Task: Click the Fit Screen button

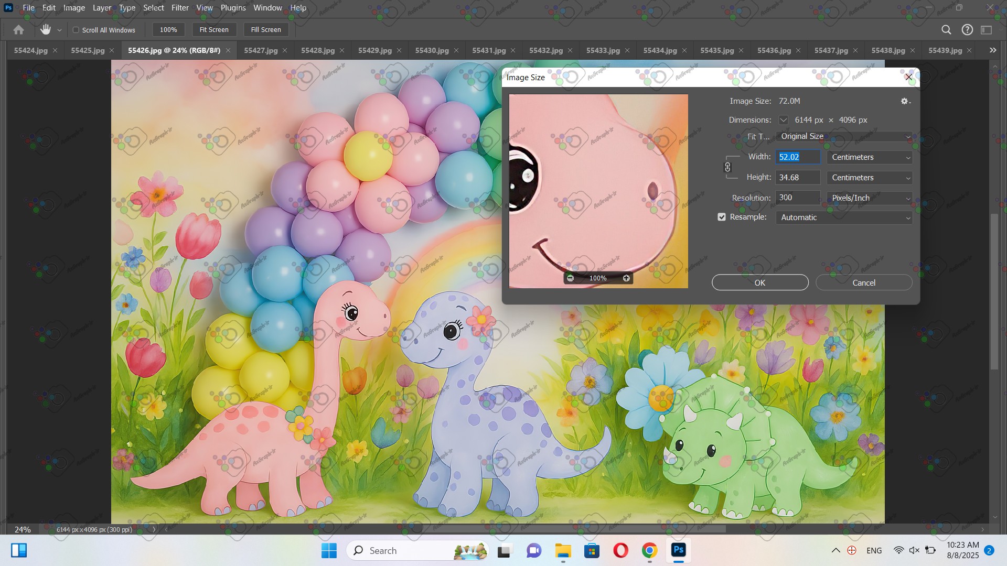Action: [x=214, y=30]
